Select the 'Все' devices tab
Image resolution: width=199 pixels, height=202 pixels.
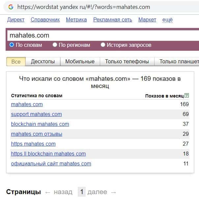tap(16, 61)
